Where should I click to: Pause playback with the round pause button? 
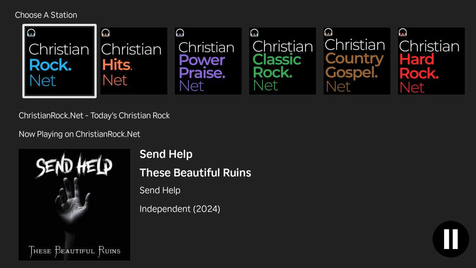click(451, 239)
